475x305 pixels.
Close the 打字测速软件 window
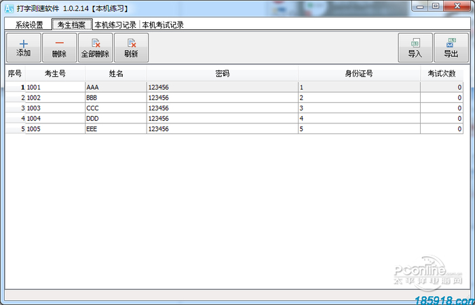457,6
